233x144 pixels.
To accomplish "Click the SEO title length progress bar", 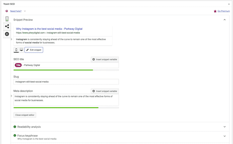I will coord(66,70).
